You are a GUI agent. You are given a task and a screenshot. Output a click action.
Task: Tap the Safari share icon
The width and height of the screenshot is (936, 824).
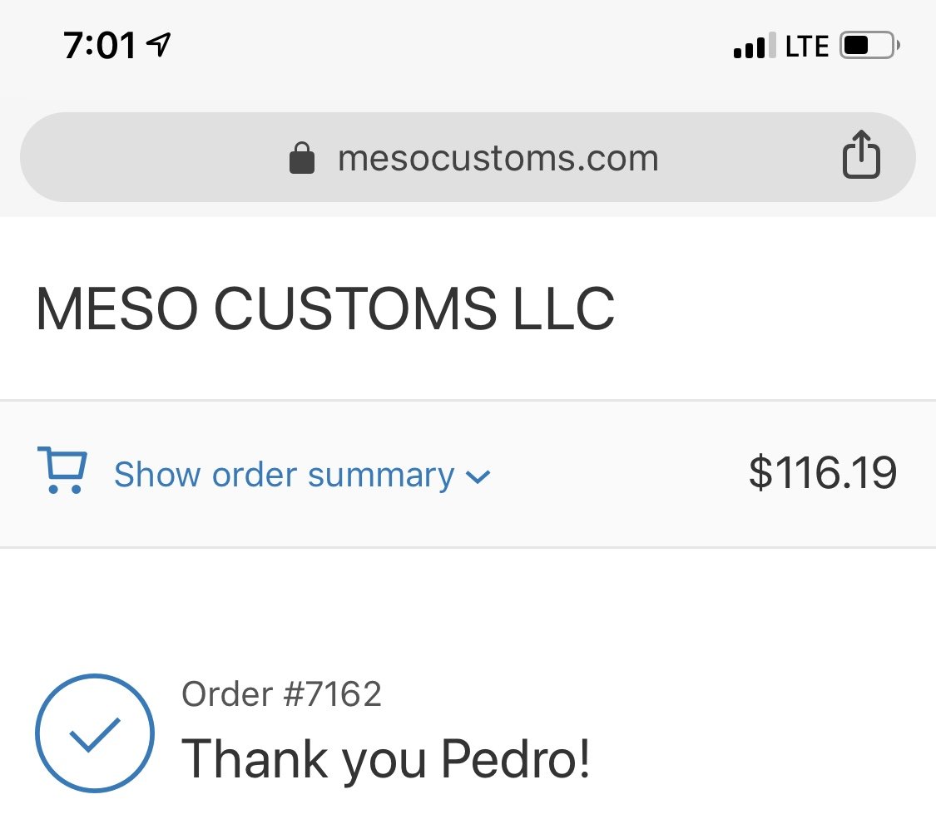tap(861, 154)
